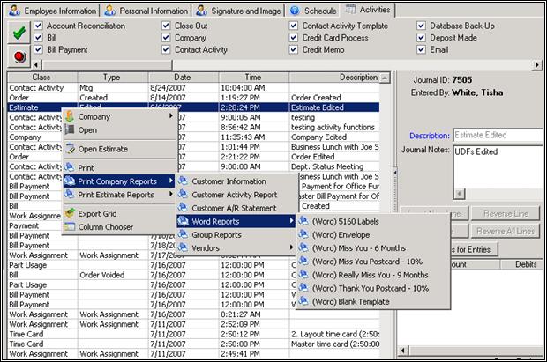
Task: Sort by the Class column header
Action: pyautogui.click(x=41, y=77)
